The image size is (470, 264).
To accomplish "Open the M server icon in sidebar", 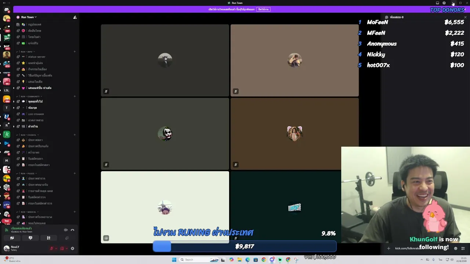I will coord(6,161).
